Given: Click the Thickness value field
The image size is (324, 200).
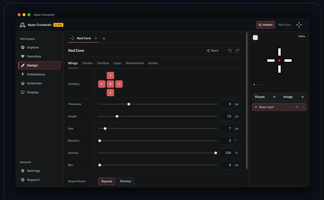Looking at the screenshot, I should tap(227, 104).
